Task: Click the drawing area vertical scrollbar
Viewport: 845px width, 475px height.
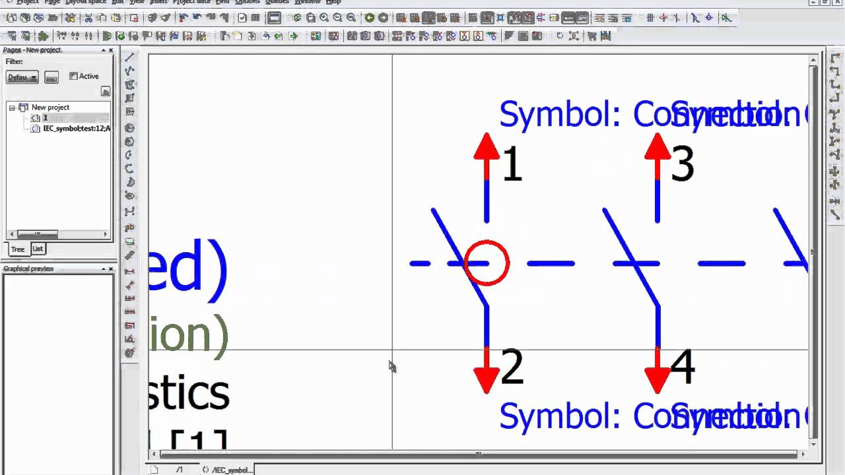Action: (813, 251)
